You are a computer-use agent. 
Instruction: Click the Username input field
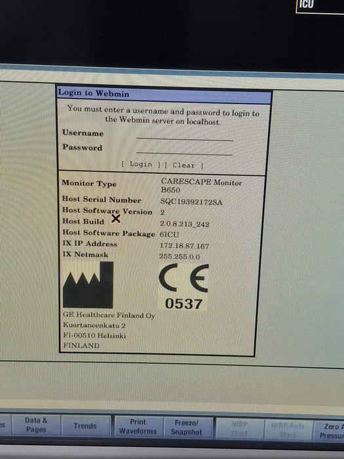(185, 135)
